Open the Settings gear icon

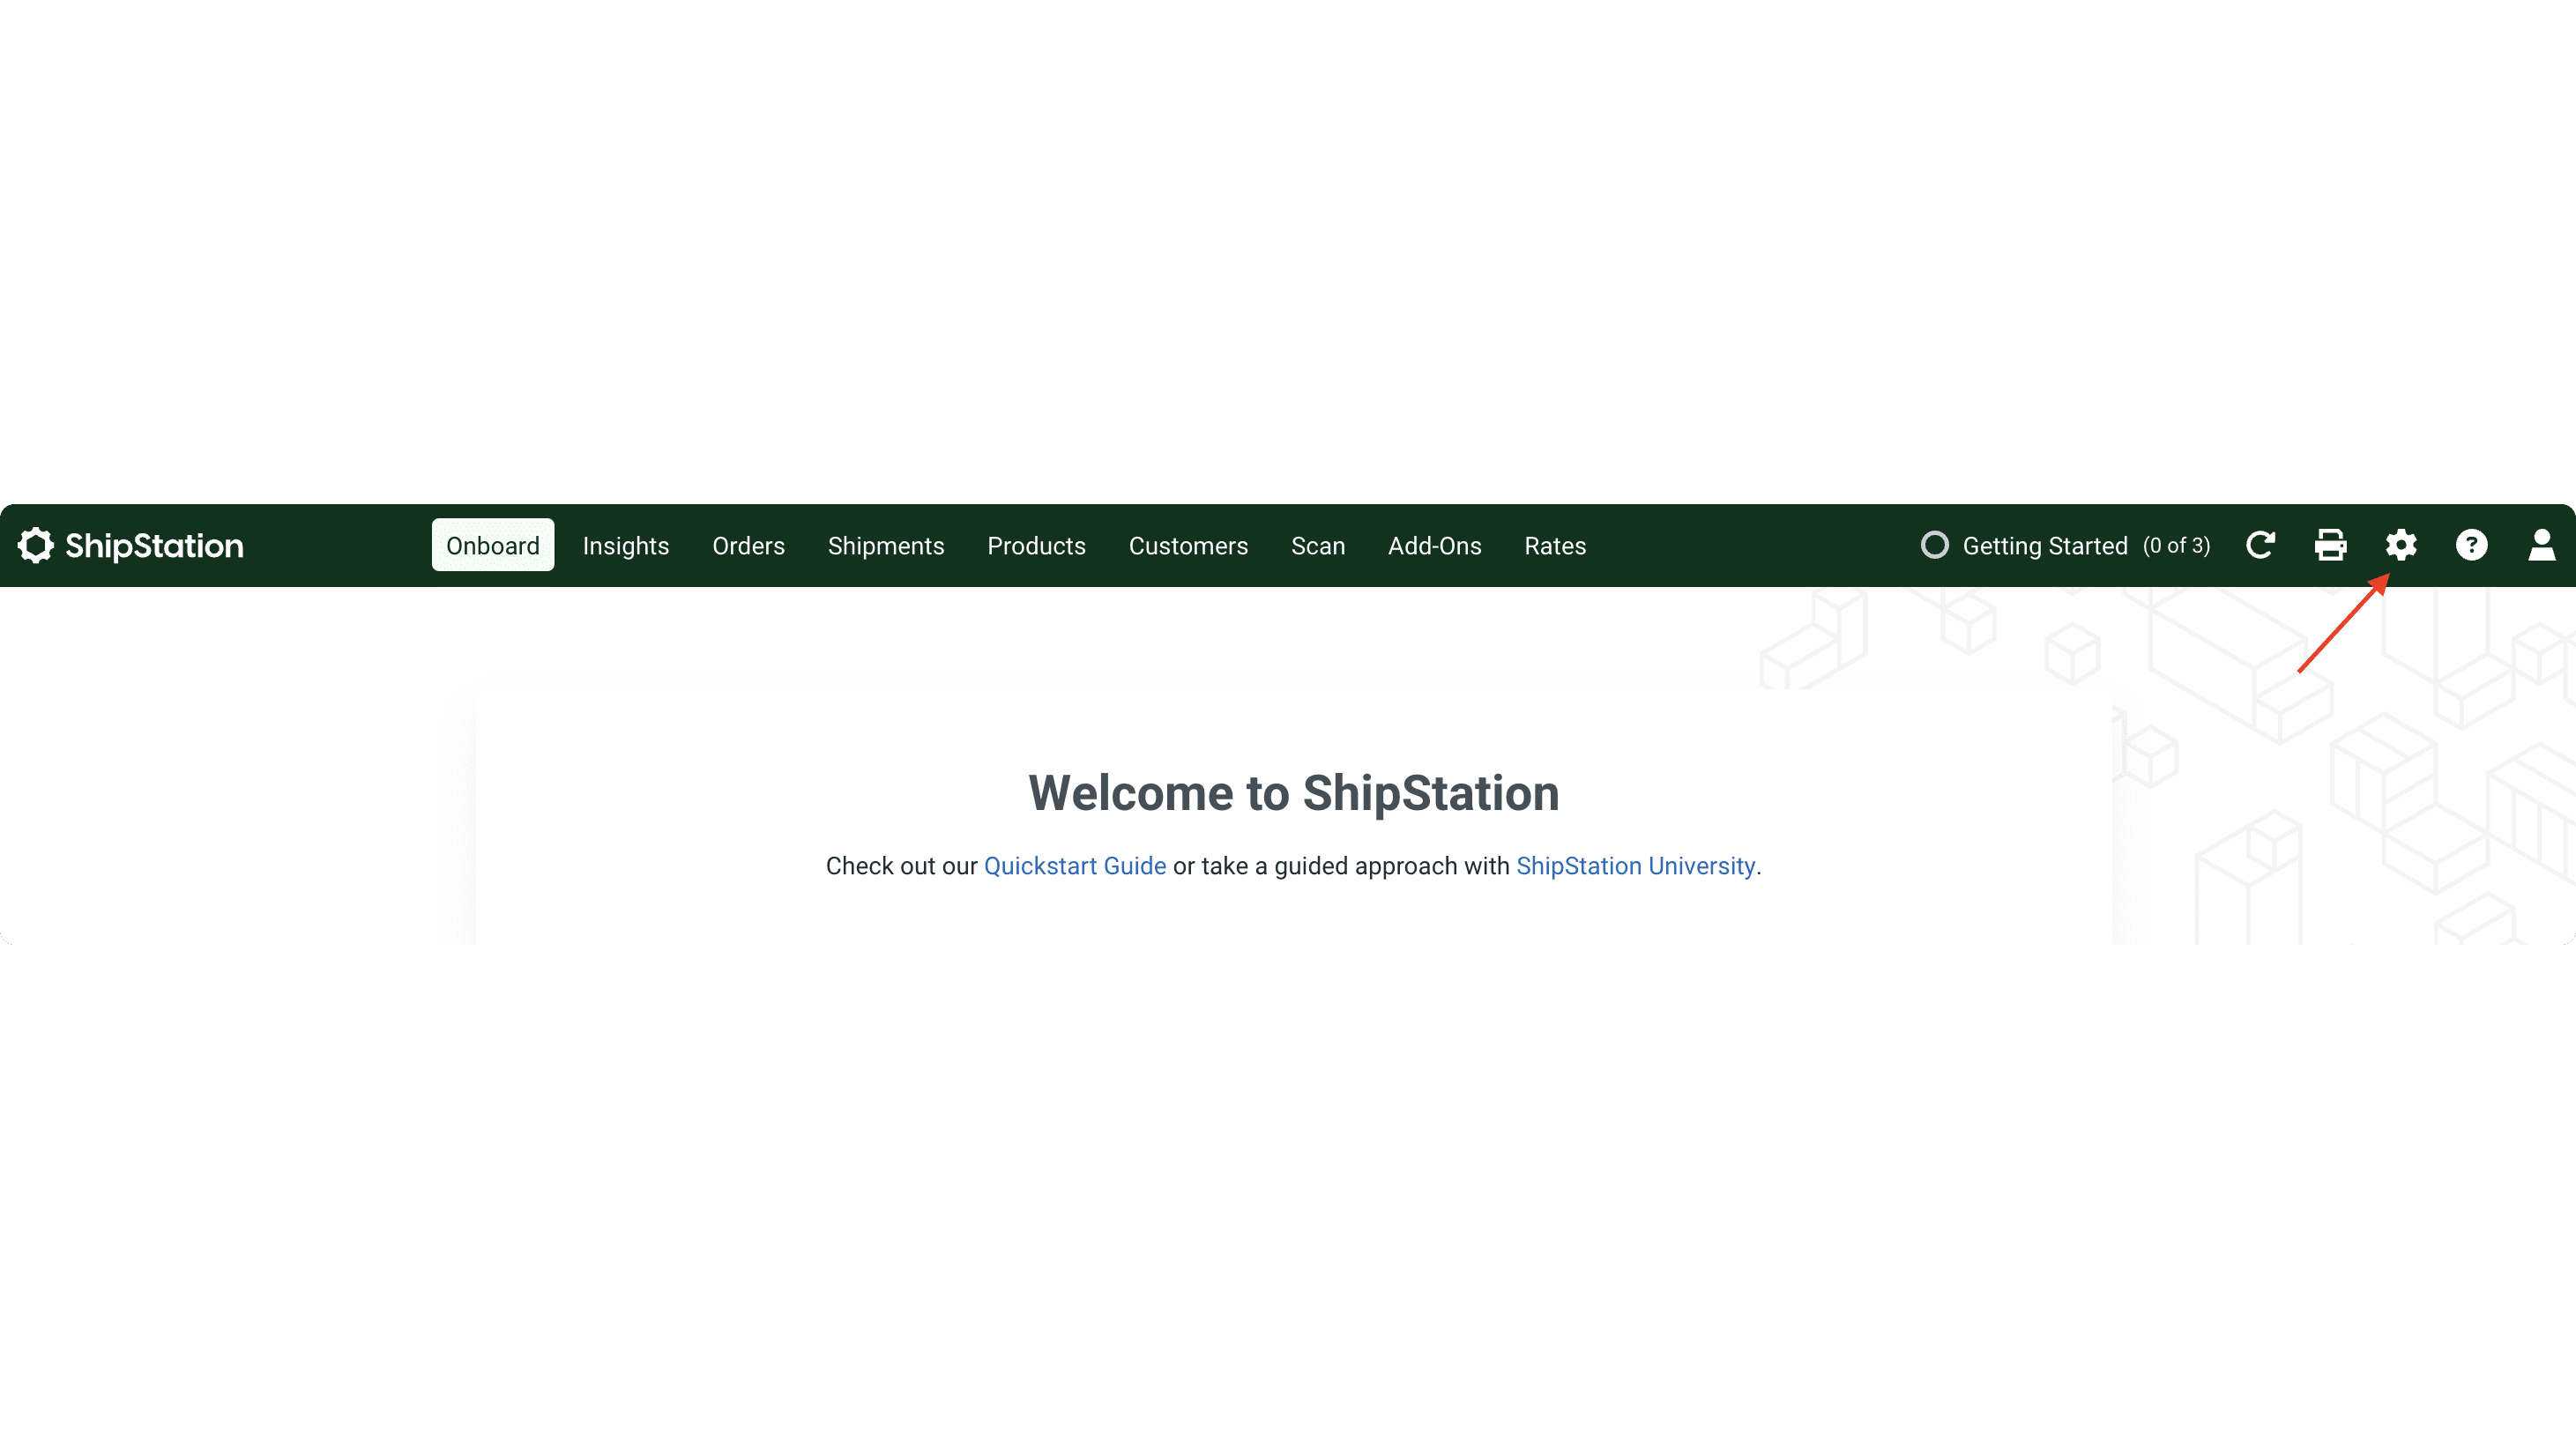pos(2400,545)
